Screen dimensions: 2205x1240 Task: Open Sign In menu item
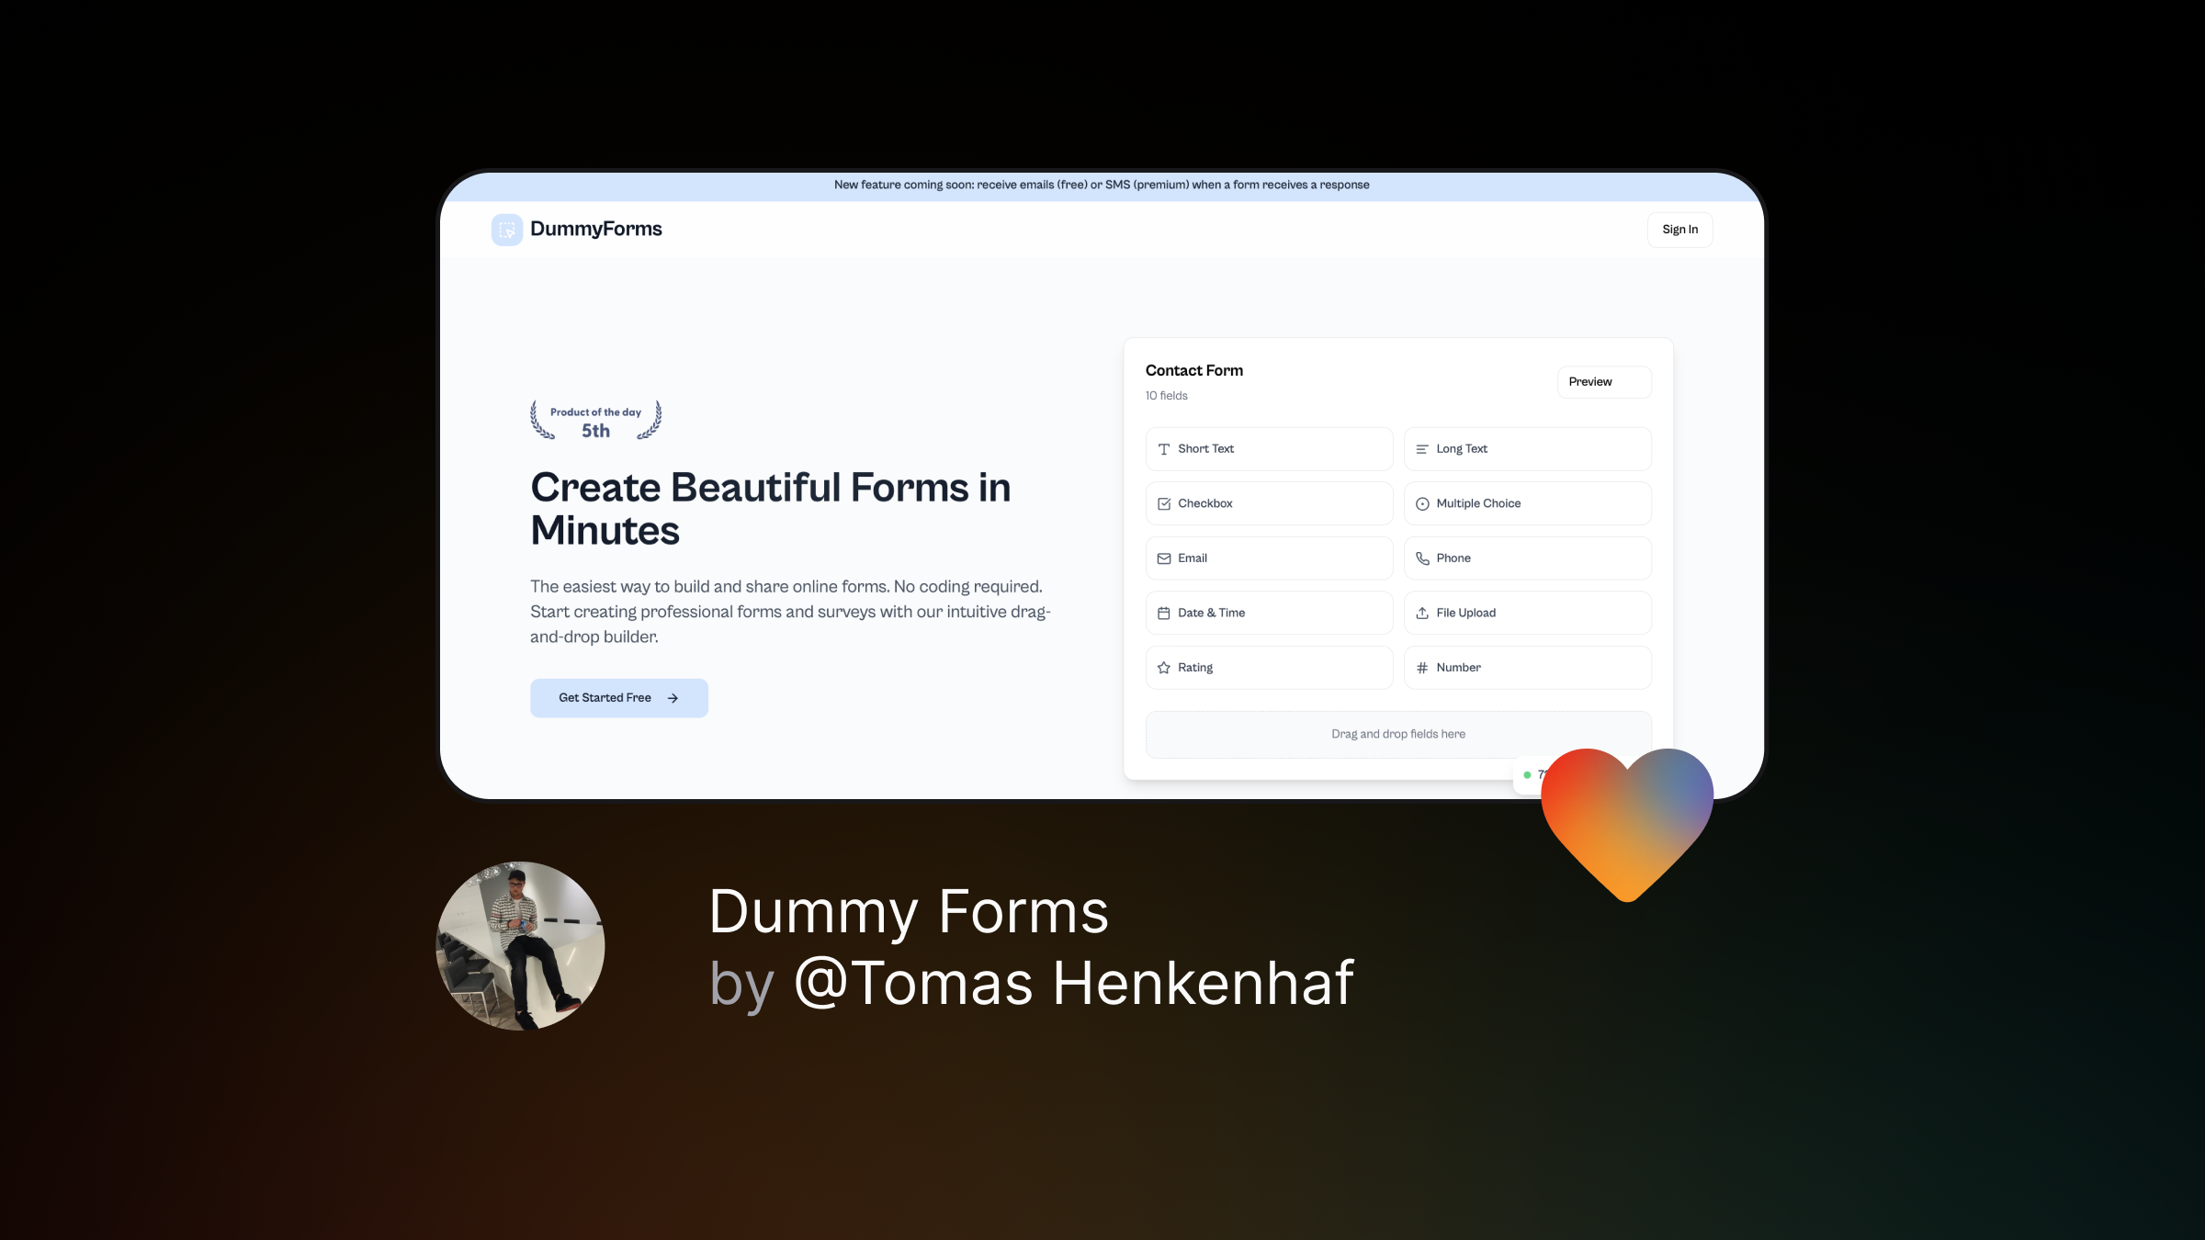tap(1679, 229)
